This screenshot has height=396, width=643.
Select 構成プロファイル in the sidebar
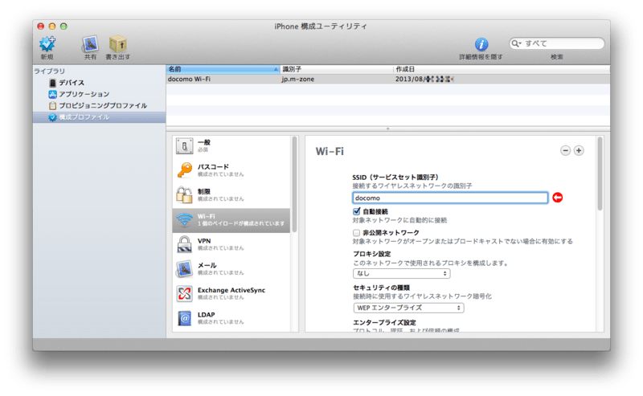pos(99,117)
